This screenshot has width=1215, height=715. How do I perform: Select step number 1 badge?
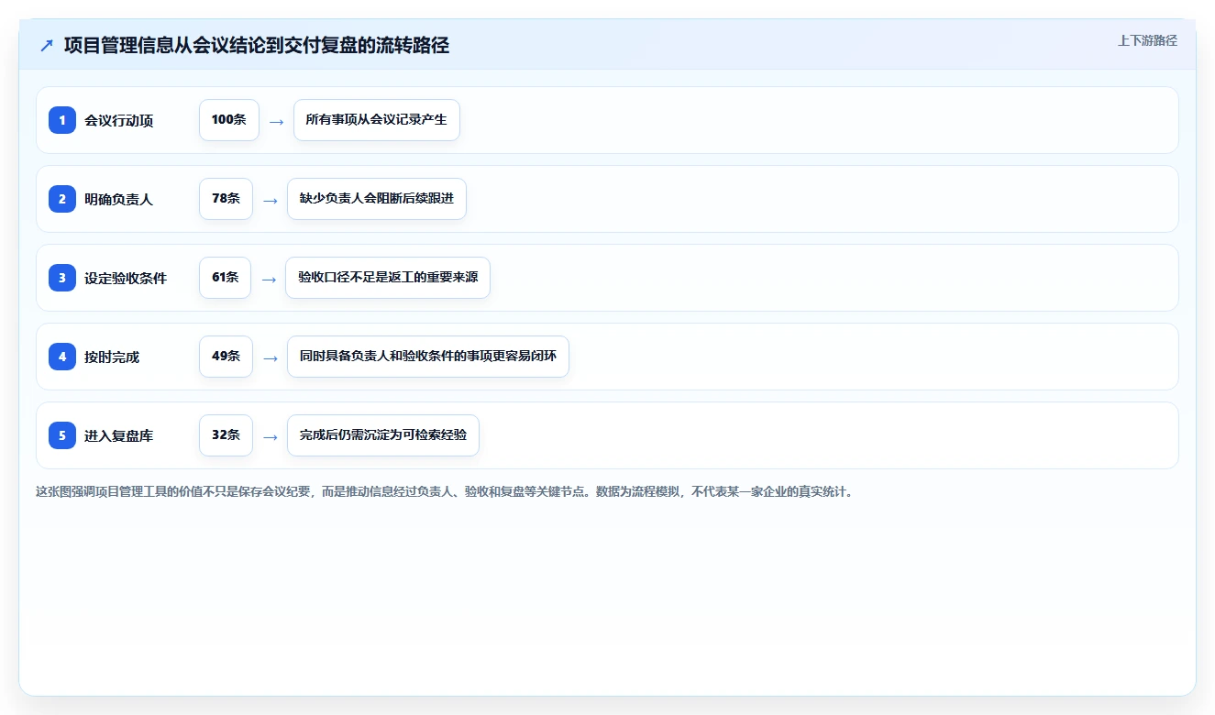62,120
